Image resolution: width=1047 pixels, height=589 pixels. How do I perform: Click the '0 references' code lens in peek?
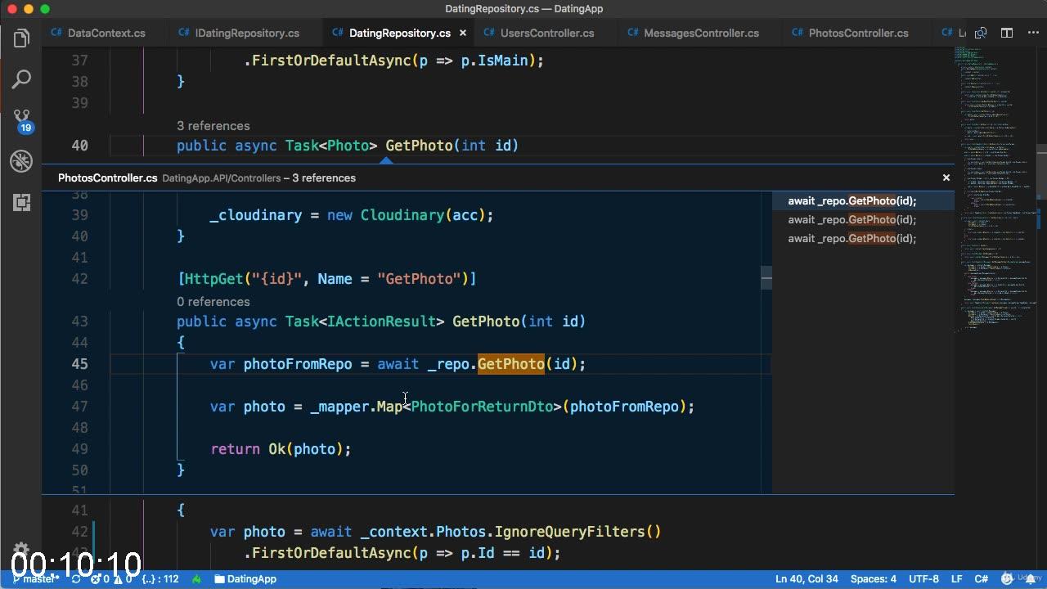tap(213, 302)
